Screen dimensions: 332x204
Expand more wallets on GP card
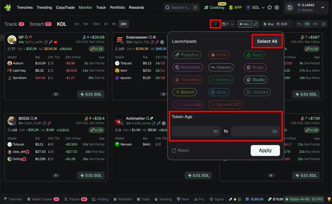tap(56, 94)
